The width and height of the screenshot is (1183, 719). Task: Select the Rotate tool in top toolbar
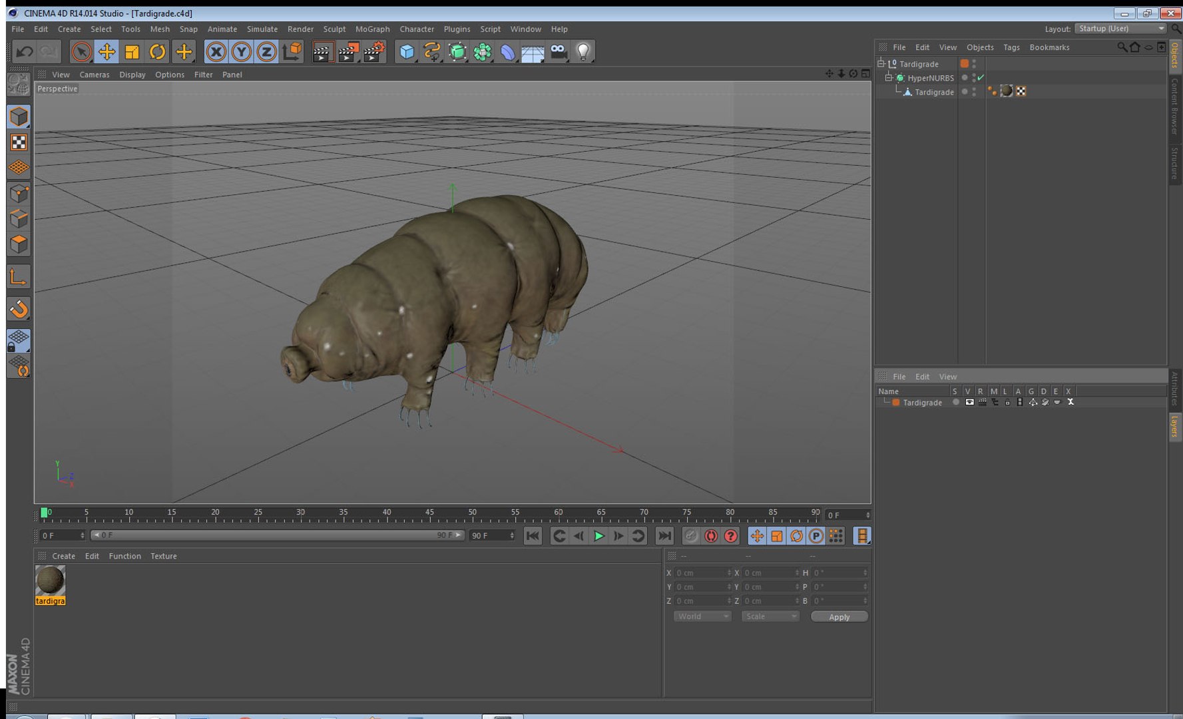tap(157, 52)
